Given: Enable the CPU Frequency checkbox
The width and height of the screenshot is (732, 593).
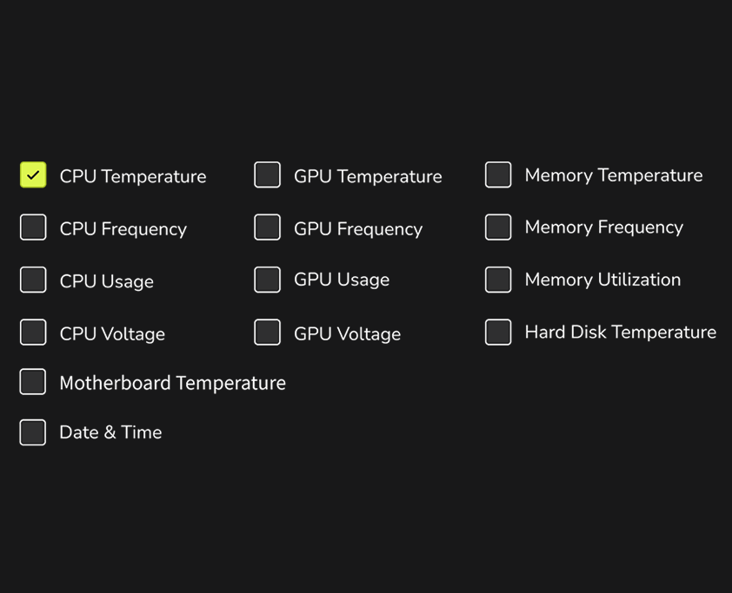Looking at the screenshot, I should [33, 227].
